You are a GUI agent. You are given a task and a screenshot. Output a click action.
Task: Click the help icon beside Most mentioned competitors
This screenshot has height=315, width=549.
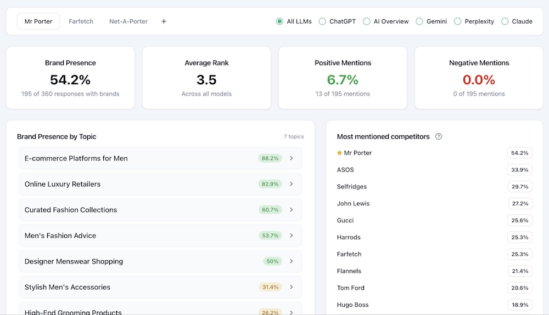pos(438,136)
